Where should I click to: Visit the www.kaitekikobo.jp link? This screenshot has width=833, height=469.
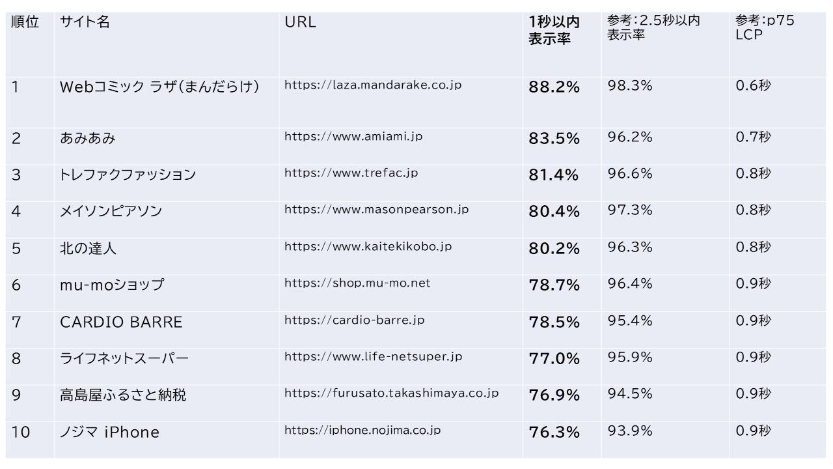(368, 247)
